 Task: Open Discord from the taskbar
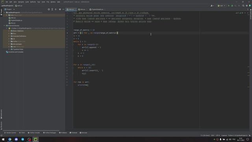(16, 139)
